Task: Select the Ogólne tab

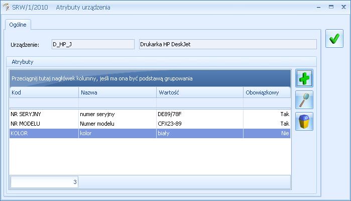Action: 18,25
